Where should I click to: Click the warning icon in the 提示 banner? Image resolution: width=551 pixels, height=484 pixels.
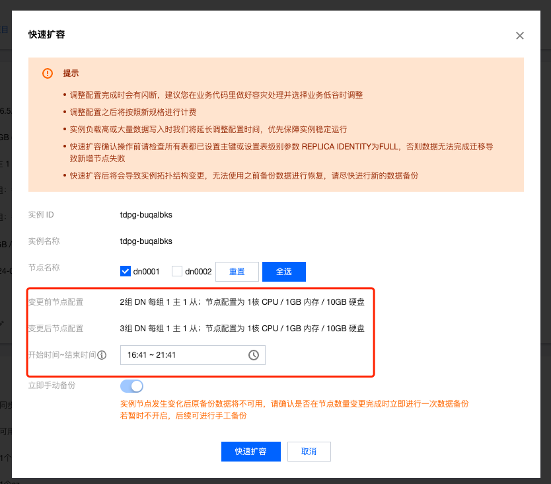pyautogui.click(x=47, y=73)
